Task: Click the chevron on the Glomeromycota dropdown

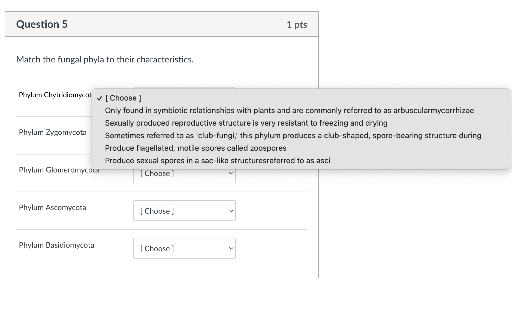Action: coord(230,173)
